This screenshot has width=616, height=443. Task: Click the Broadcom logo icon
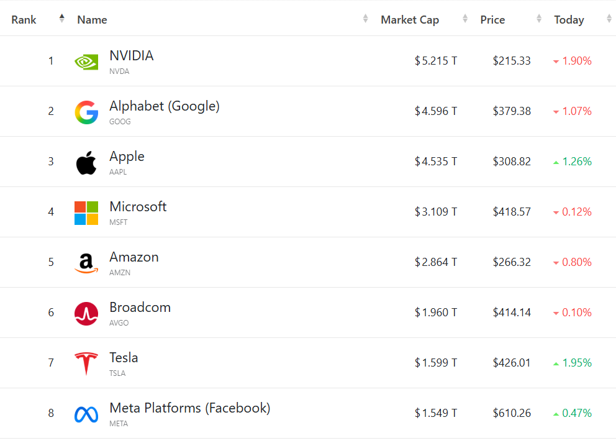(86, 313)
